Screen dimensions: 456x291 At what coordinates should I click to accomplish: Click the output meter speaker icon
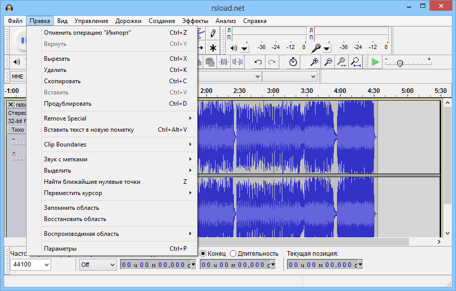[x=234, y=48]
